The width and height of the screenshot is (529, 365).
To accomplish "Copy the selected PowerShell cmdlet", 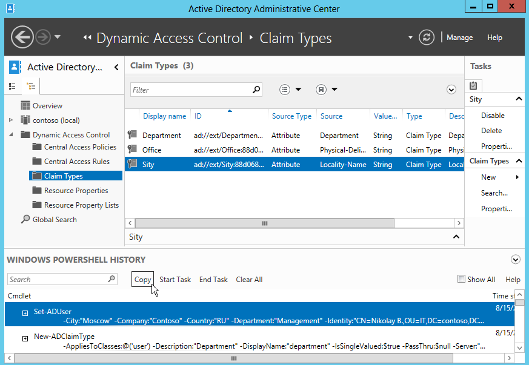I will [142, 279].
